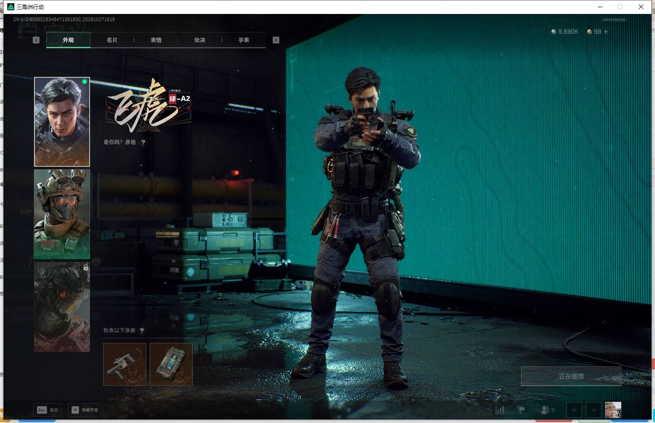Viewport: 655px width, 423px height.
Task: Switch to the 外观 tab
Action: pos(68,40)
